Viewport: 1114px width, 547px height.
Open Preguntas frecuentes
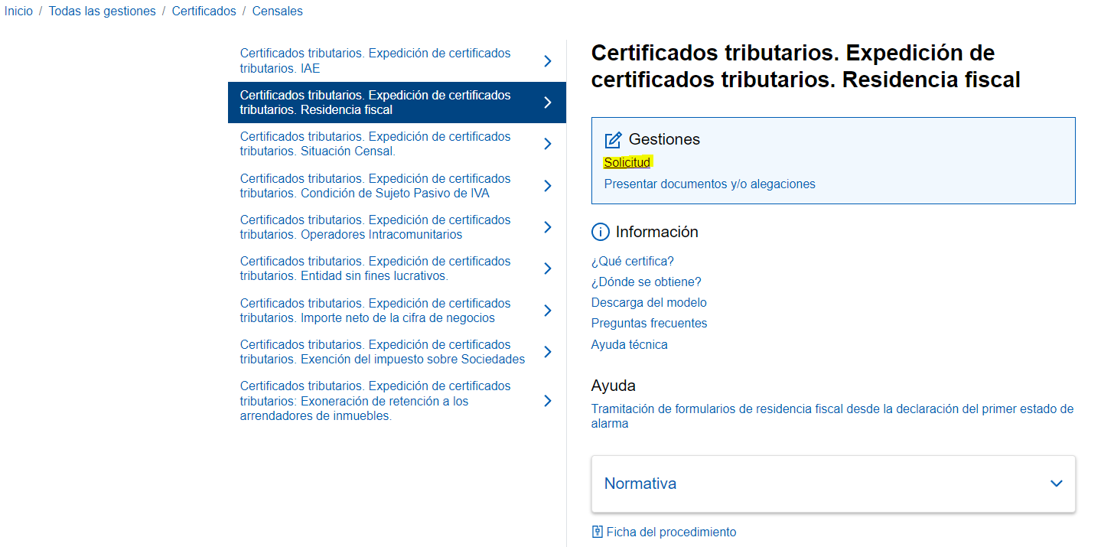(649, 323)
